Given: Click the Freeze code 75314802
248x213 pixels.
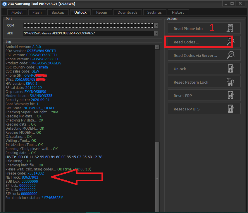Looking at the screenshot, I should (36, 173).
